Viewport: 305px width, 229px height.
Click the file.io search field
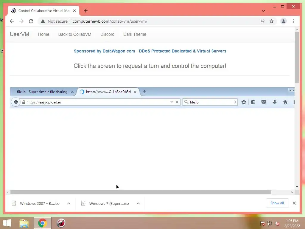point(211,102)
